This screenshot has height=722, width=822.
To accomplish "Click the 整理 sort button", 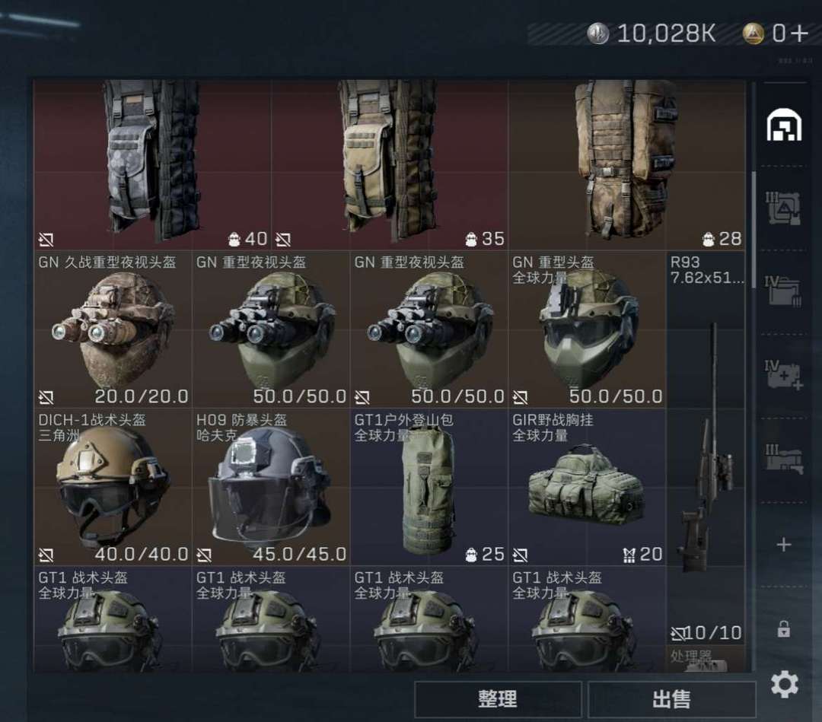I will (498, 699).
